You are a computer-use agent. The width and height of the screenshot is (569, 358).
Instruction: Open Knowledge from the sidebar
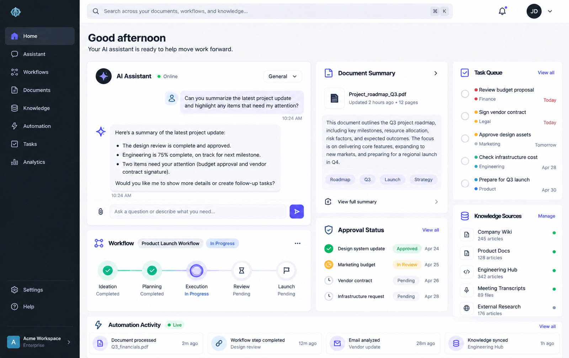pos(40,108)
